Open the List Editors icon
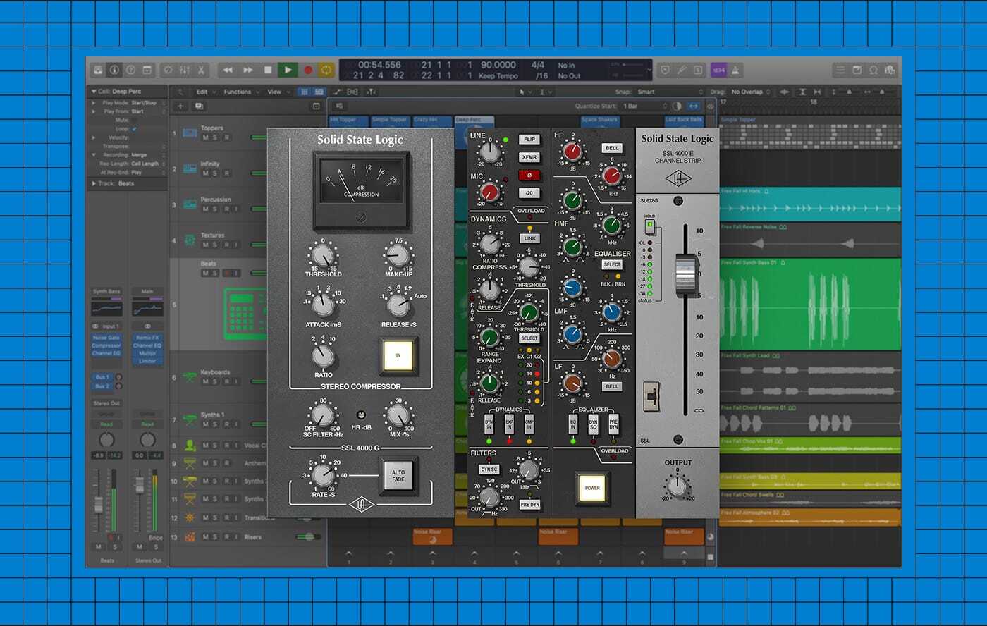This screenshot has width=987, height=626. [840, 70]
